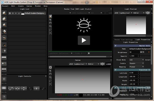Open the Project menu
The width and height of the screenshot is (154, 101).
tap(5, 6)
